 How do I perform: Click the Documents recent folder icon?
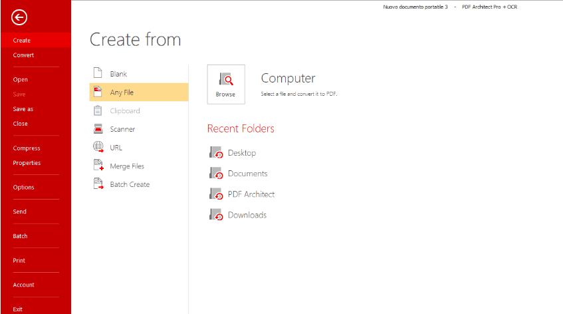click(x=216, y=173)
